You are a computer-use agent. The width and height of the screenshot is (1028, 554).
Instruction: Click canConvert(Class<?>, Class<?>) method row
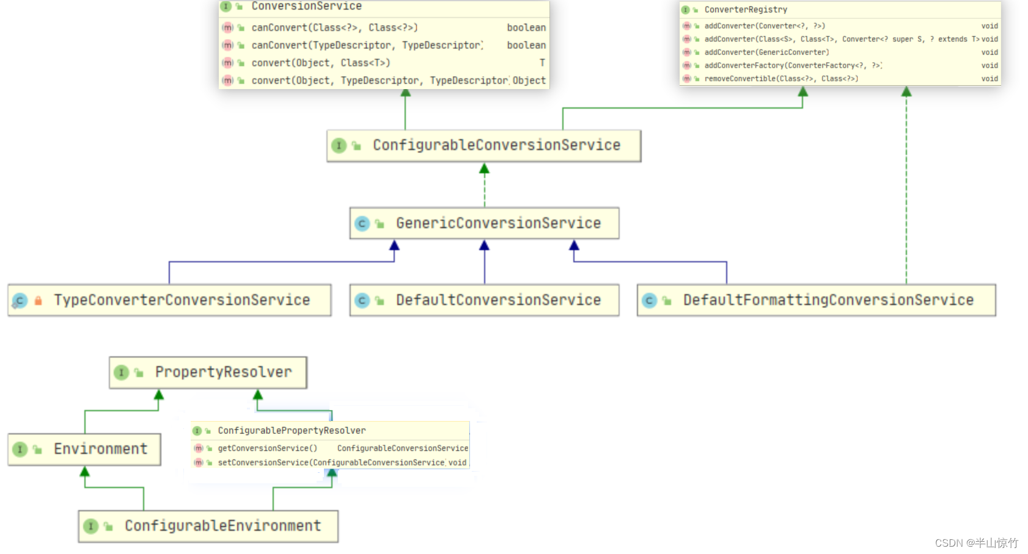point(384,27)
